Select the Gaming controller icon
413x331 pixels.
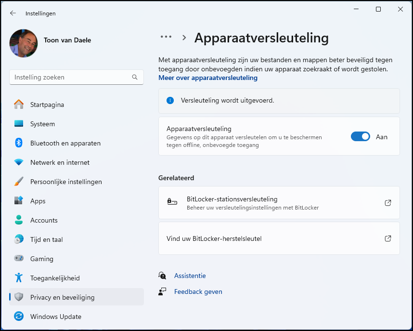tap(18, 259)
